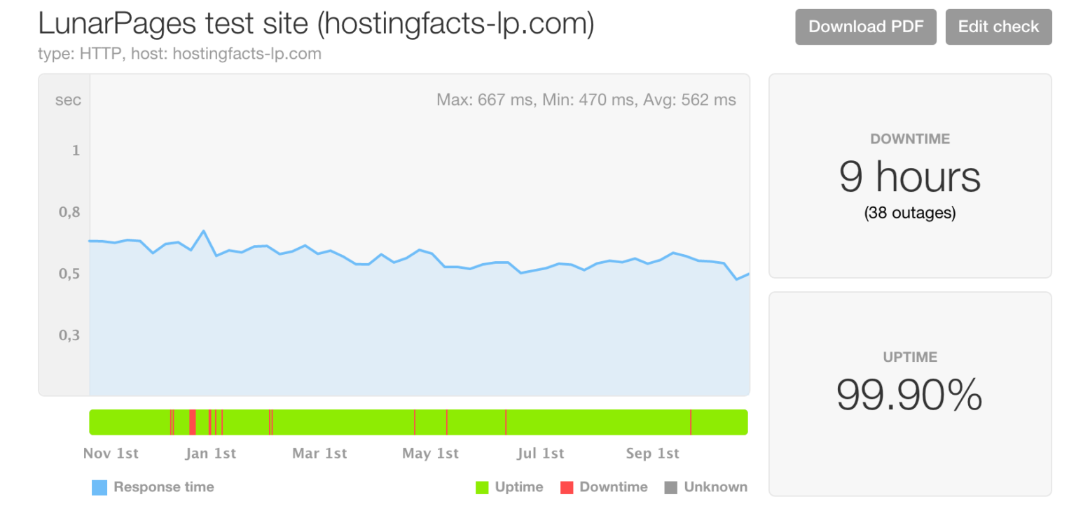This screenshot has height=532, width=1076.
Task: Click the red outage marker near May 1st
Action: point(415,422)
